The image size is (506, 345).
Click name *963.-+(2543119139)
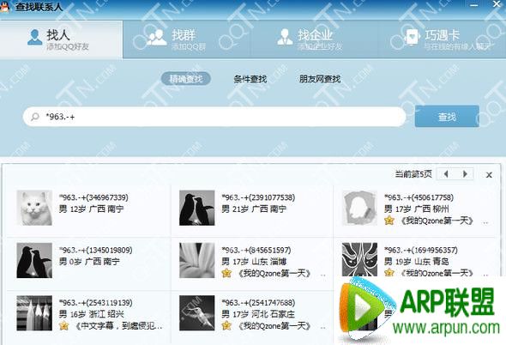pyautogui.click(x=95, y=303)
